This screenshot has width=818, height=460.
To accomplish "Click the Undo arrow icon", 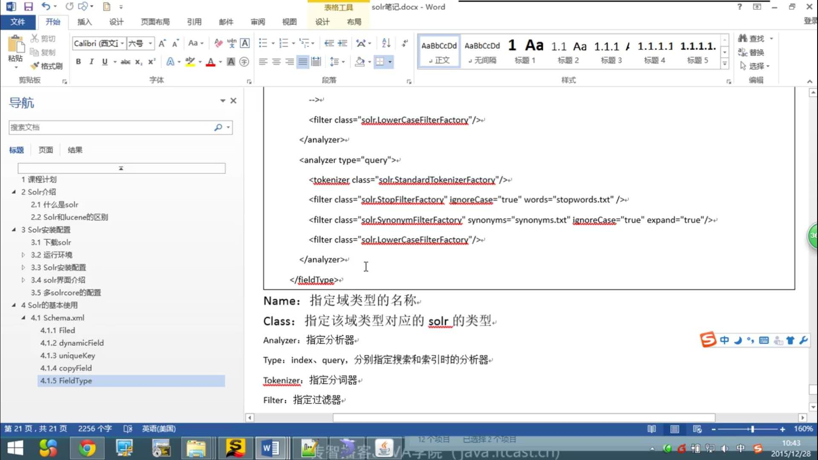I will coord(46,7).
